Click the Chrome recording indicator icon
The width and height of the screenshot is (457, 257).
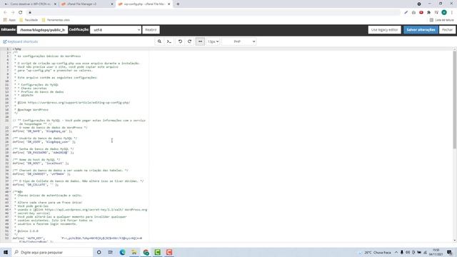pyautogui.click(x=419, y=4)
